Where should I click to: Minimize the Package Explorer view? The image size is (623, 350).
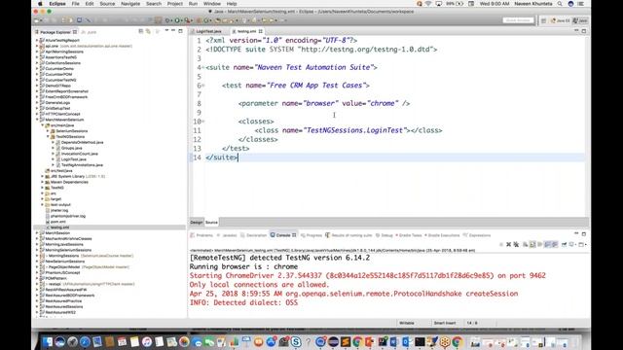pyautogui.click(x=173, y=30)
